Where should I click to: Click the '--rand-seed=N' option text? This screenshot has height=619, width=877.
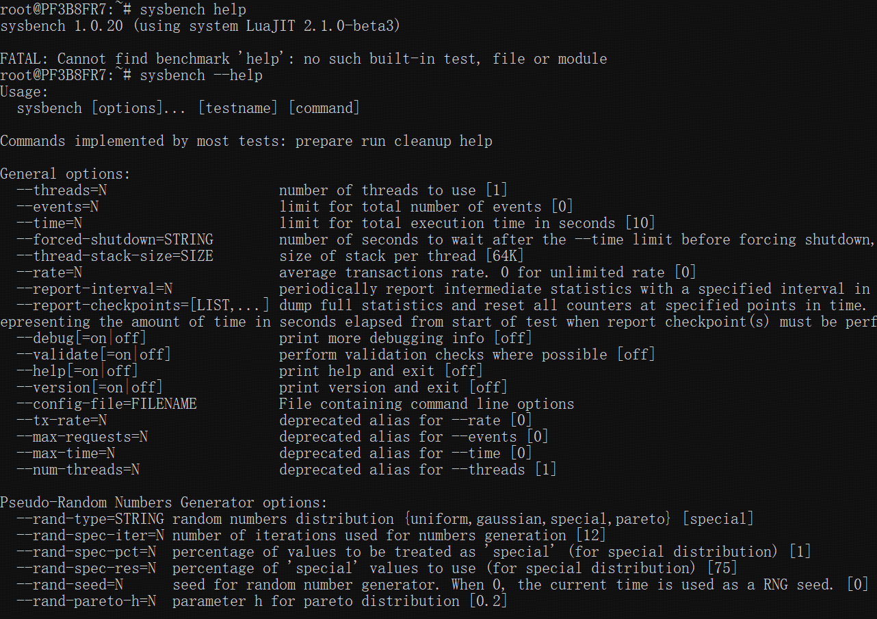70,585
